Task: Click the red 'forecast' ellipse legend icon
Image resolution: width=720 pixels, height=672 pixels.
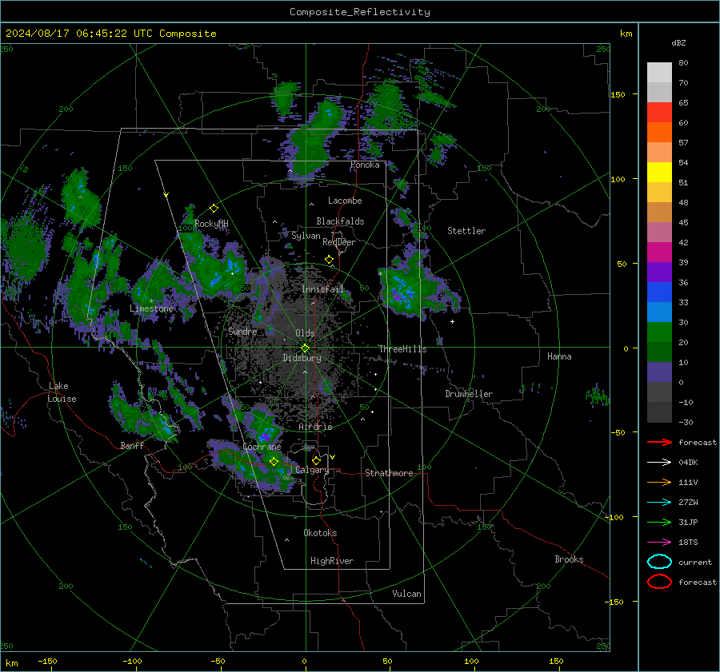Action: [x=659, y=582]
